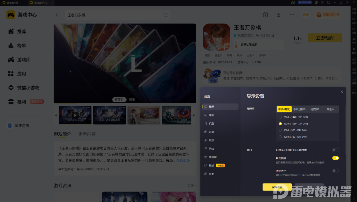
Task: Select 1280 x 720 resolution
Action: (x=280, y=137)
